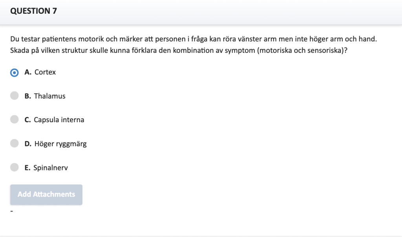The width and height of the screenshot is (402, 237).
Task: Click the bold letter C. option marker
Action: pos(28,120)
